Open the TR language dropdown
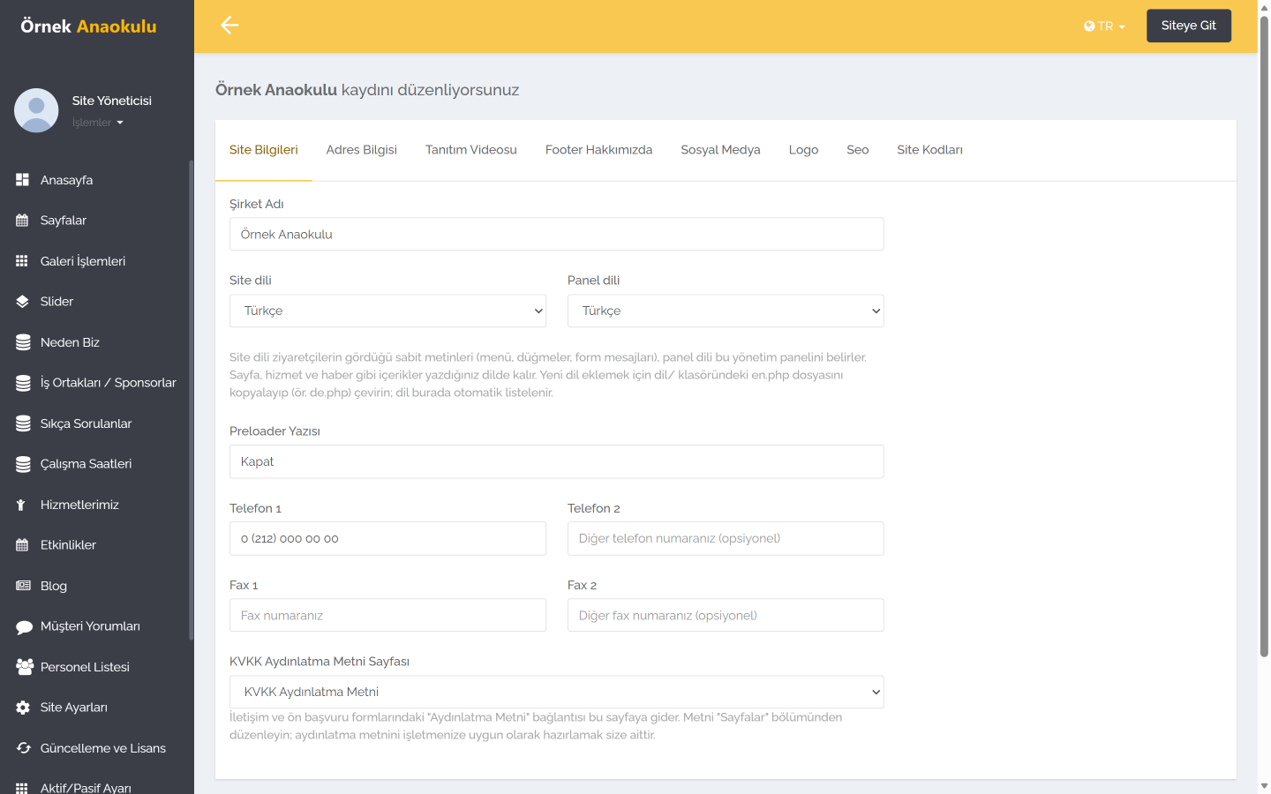 tap(1104, 26)
